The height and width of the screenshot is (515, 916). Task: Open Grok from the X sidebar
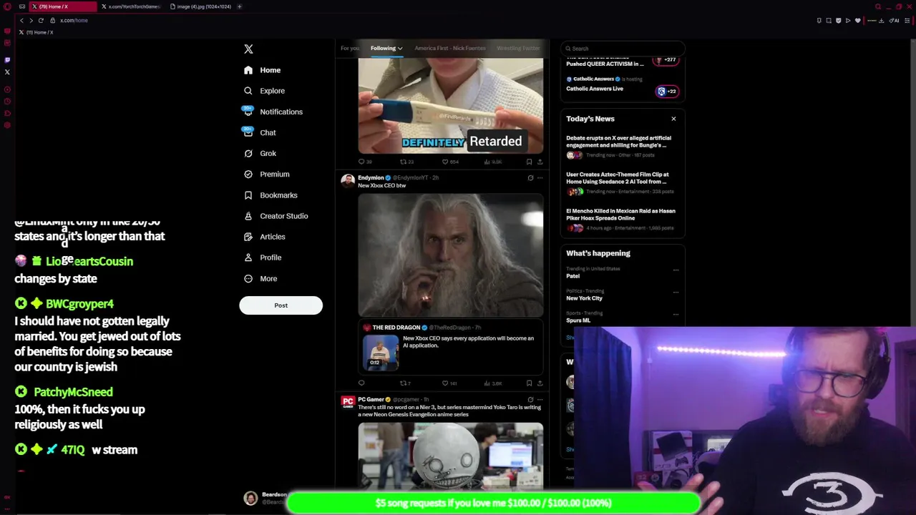(260, 153)
